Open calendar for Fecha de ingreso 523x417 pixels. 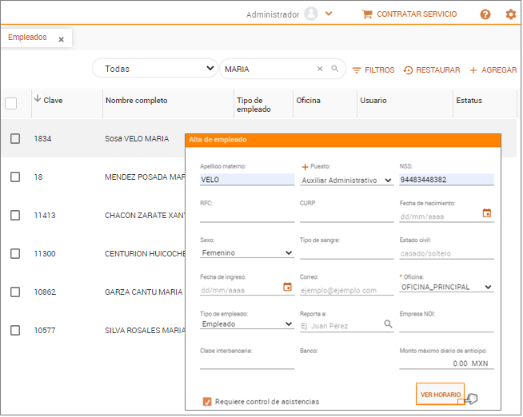tap(288, 287)
